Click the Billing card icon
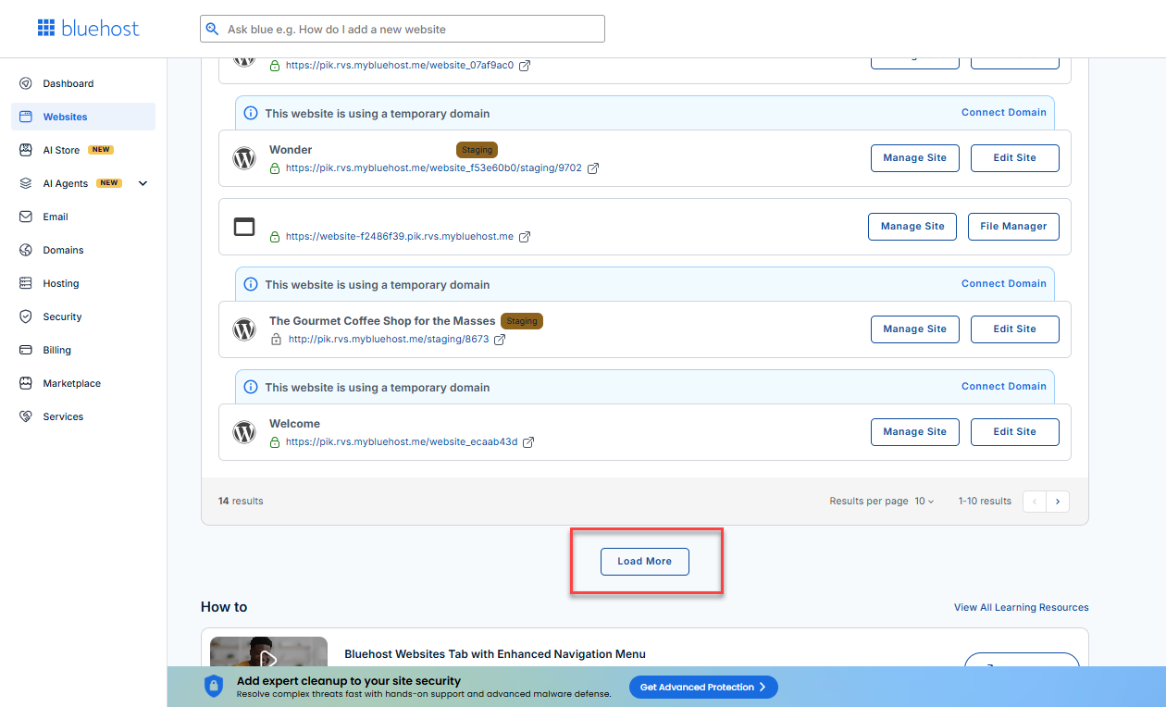 (x=26, y=350)
